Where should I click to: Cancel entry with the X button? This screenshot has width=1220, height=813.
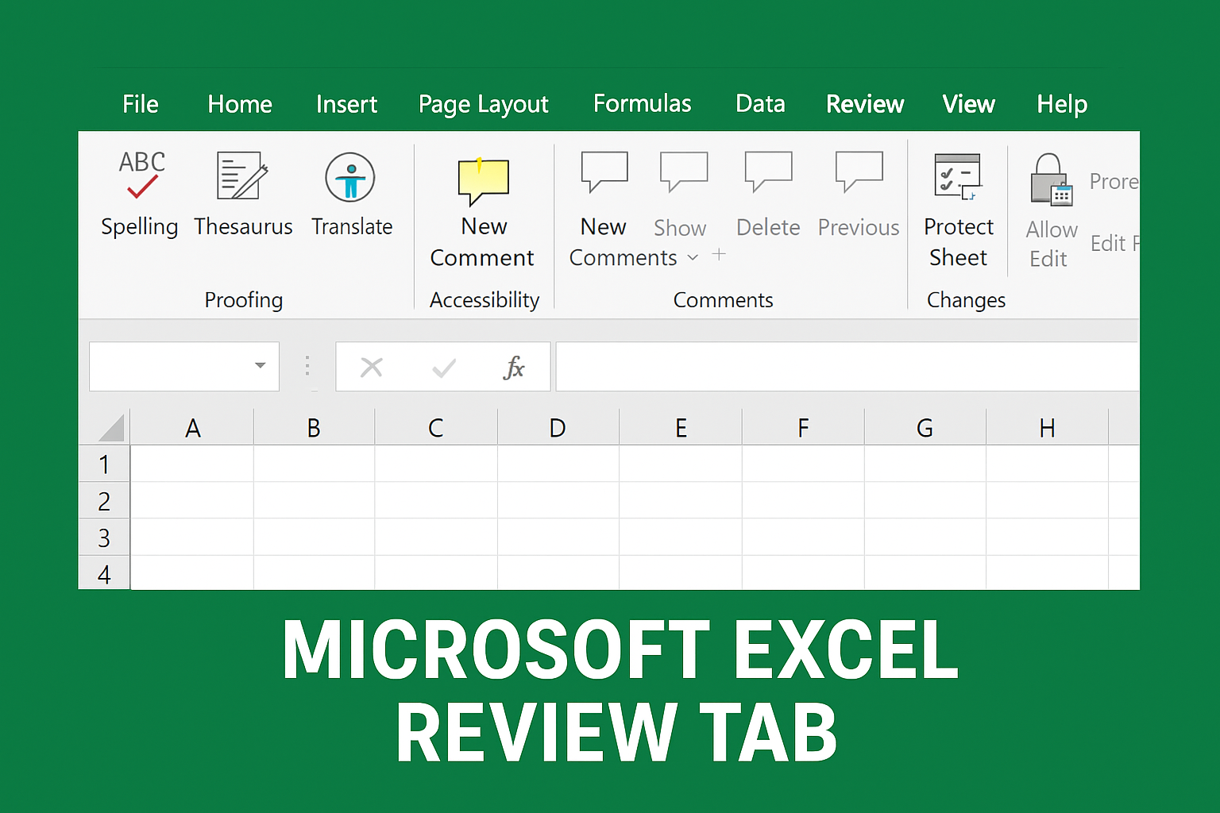(x=372, y=366)
